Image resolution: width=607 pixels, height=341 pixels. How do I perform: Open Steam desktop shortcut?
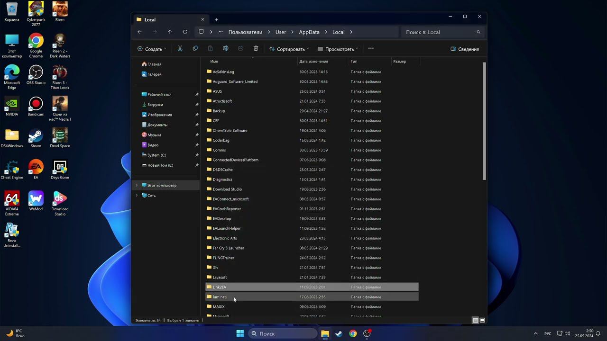coord(36,138)
